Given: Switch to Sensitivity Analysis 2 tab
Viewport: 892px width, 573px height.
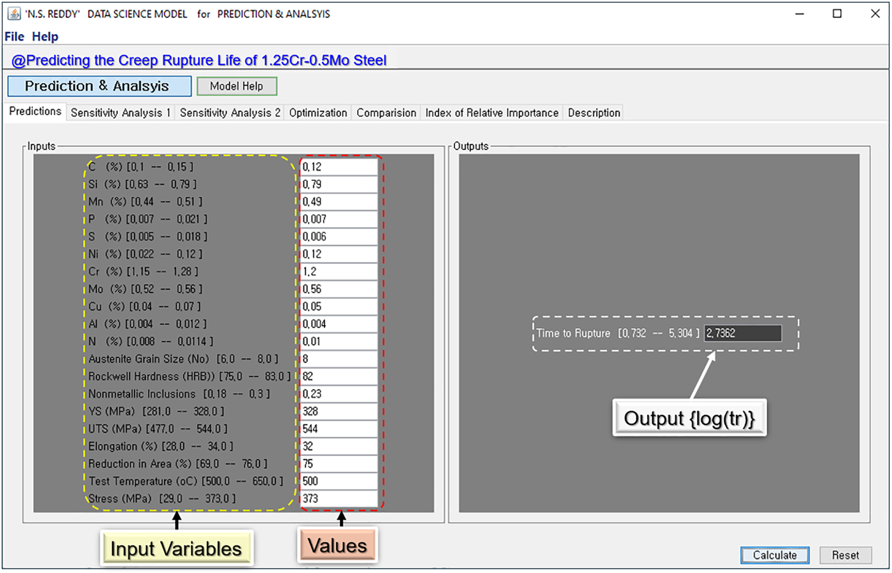Looking at the screenshot, I should [x=230, y=113].
